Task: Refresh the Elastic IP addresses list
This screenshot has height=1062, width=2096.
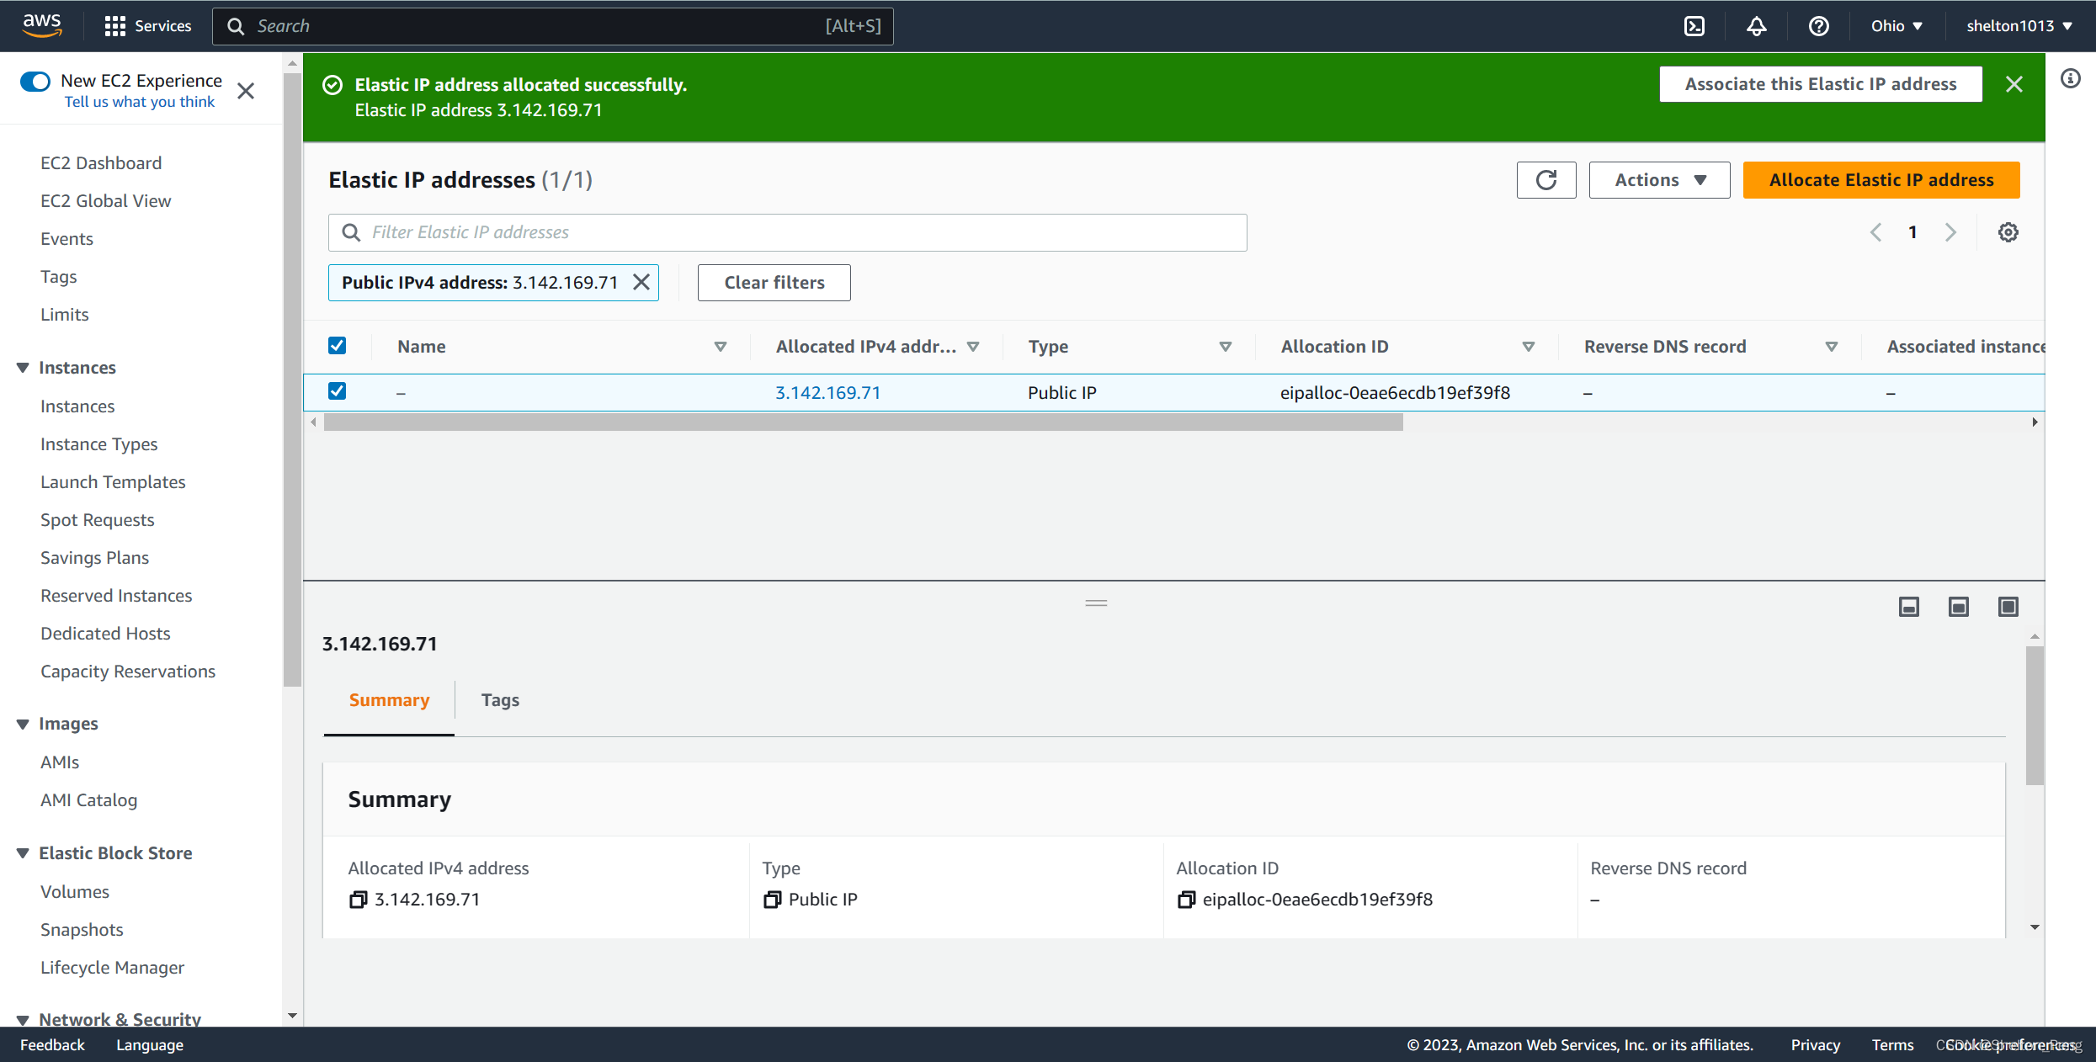Action: click(x=1546, y=180)
